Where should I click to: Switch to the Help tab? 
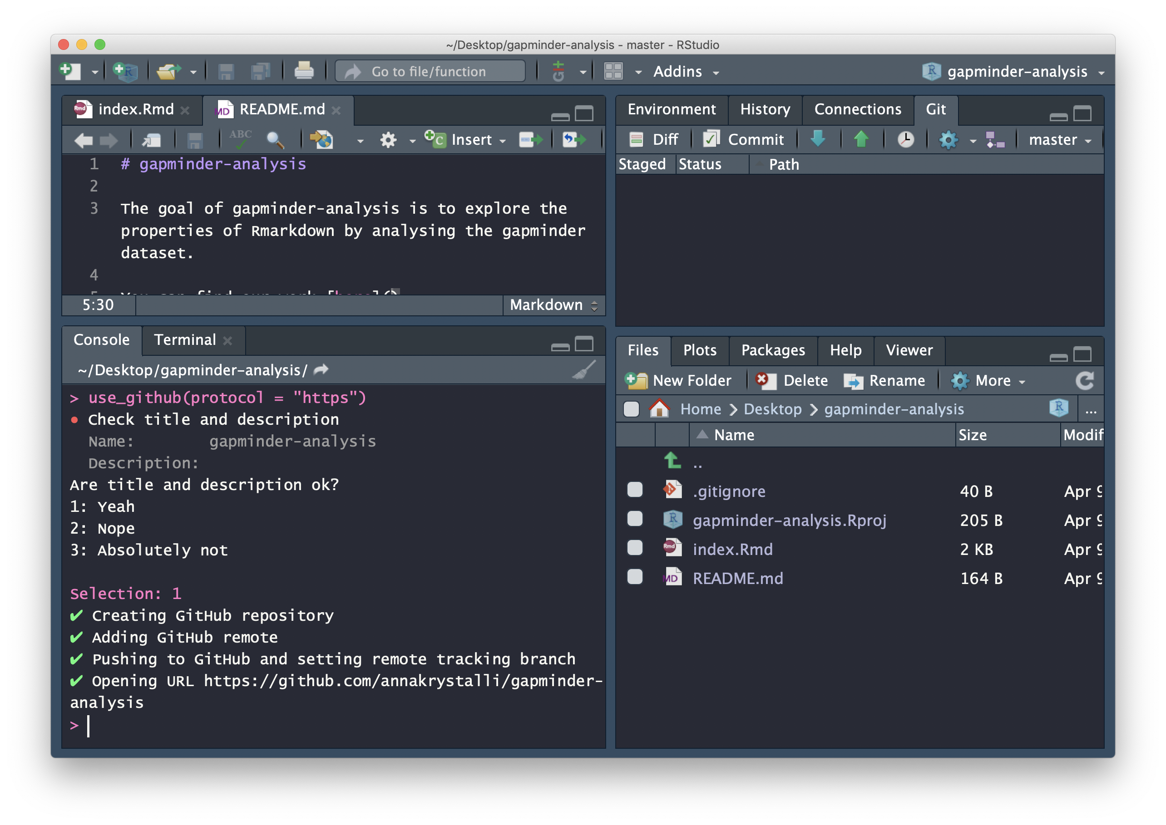pos(845,350)
